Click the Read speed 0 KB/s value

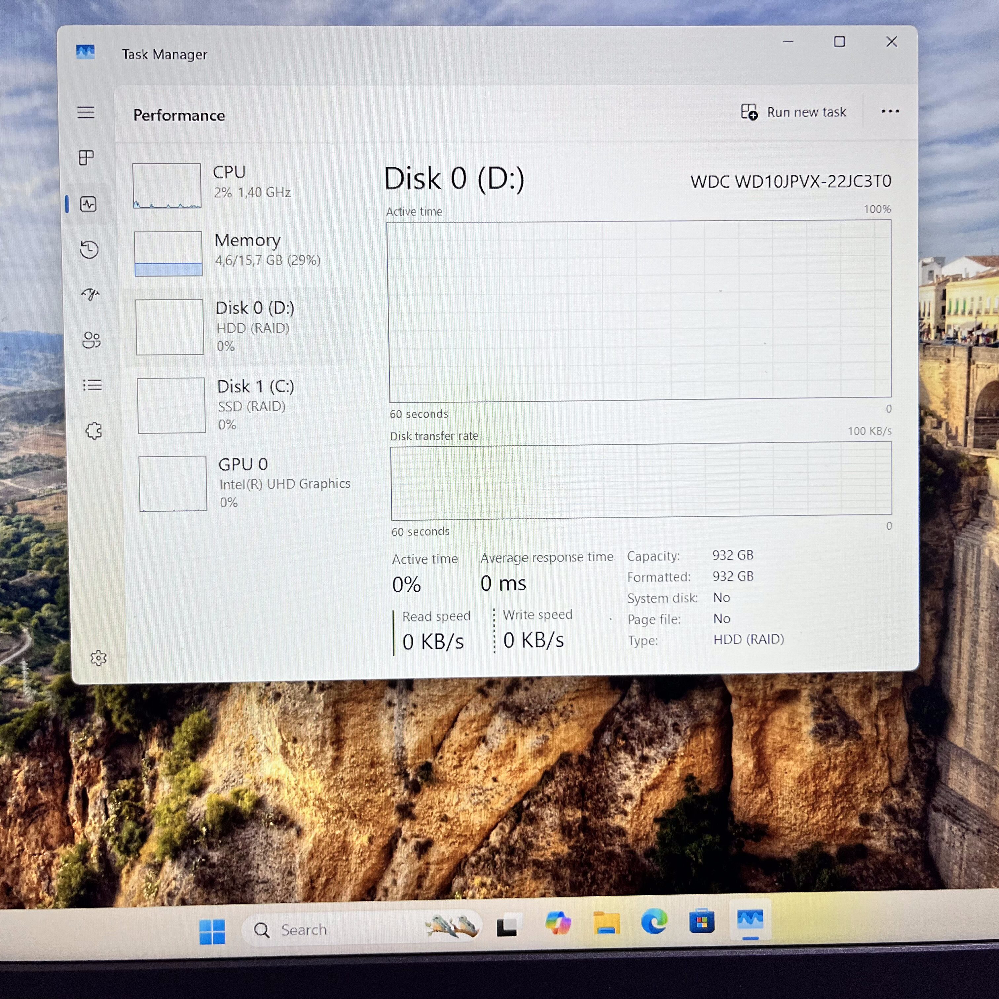433,642
